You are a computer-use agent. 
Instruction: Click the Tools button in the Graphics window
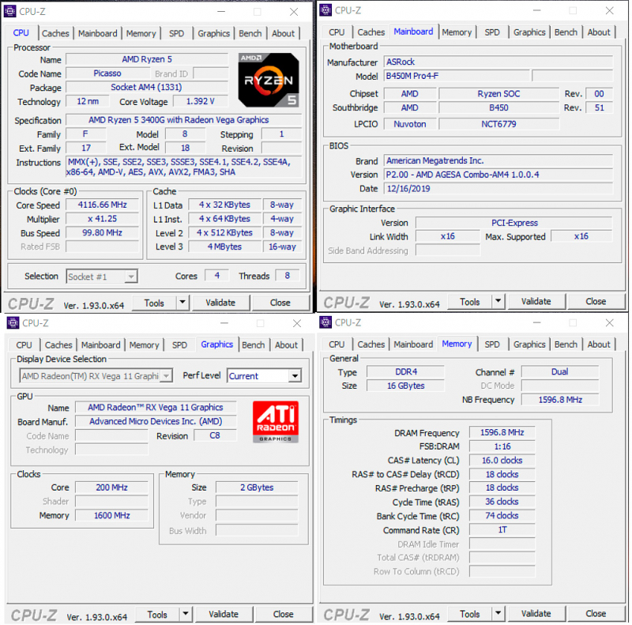(158, 614)
